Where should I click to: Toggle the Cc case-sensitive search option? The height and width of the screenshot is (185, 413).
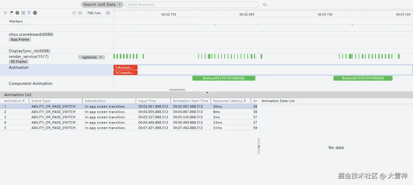[265, 5]
